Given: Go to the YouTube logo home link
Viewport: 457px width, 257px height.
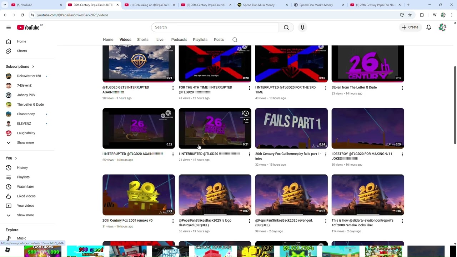Looking at the screenshot, I should point(28,27).
